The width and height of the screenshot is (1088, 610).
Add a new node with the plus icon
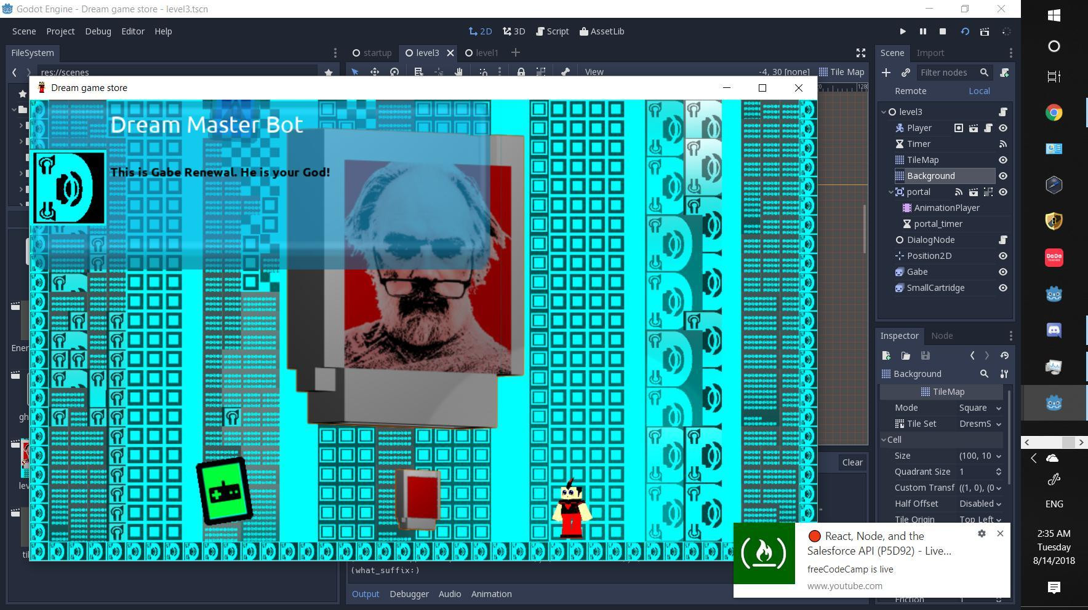[x=886, y=73]
